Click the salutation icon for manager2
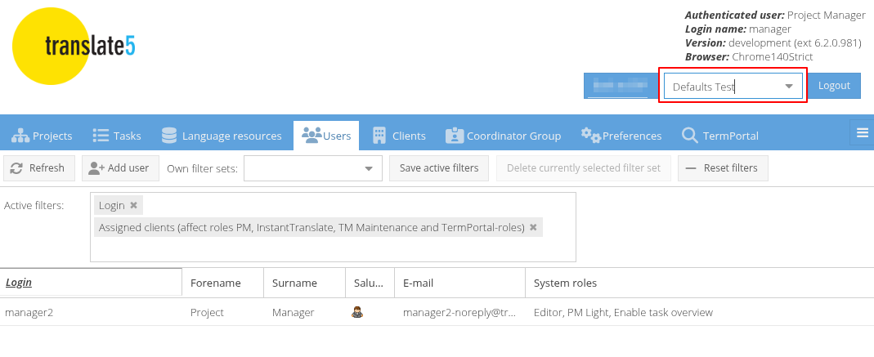The image size is (874, 357). pyautogui.click(x=357, y=312)
